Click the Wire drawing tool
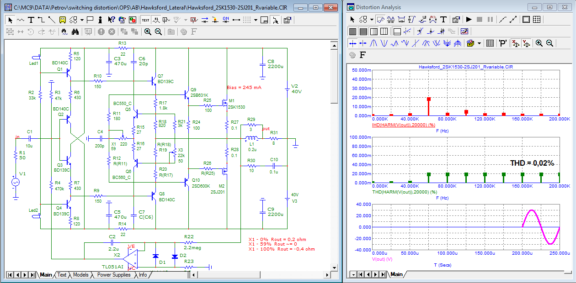The image size is (576, 283). (x=41, y=20)
